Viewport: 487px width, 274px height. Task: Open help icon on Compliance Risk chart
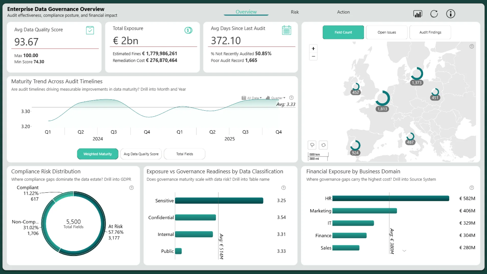pyautogui.click(x=131, y=188)
